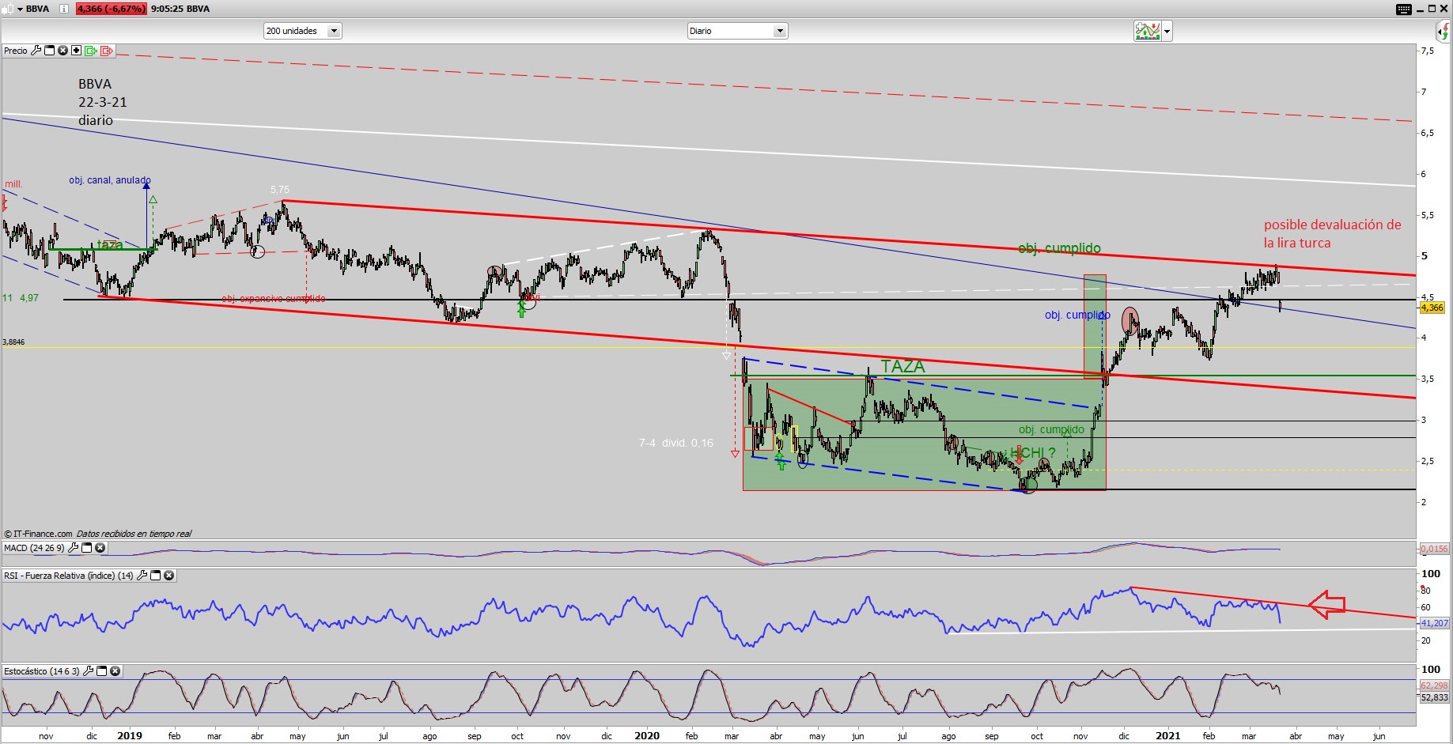Screen dimensions: 1453x744
Task: Open the 200 unidades dropdown
Action: 302,31
